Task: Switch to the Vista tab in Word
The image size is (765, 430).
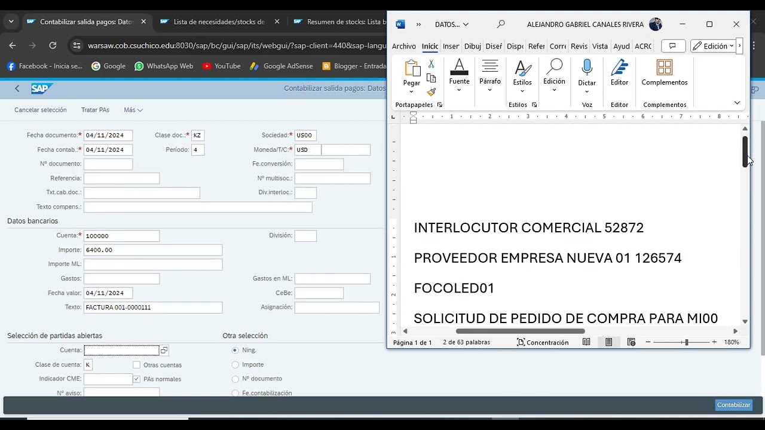Action: pos(600,46)
